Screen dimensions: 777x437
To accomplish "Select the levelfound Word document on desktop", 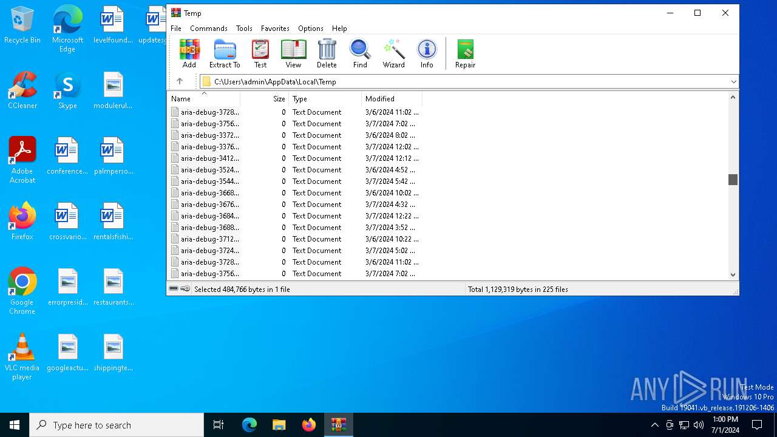I will [113, 25].
